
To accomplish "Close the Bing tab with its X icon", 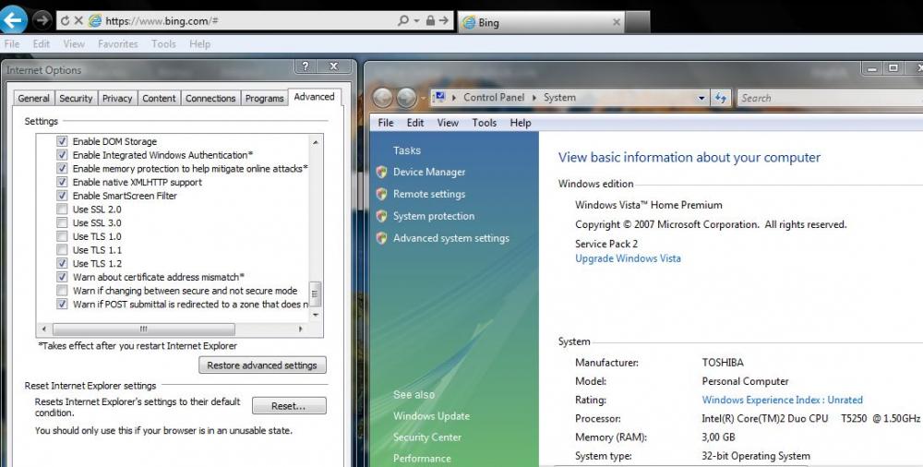I will click(x=617, y=22).
